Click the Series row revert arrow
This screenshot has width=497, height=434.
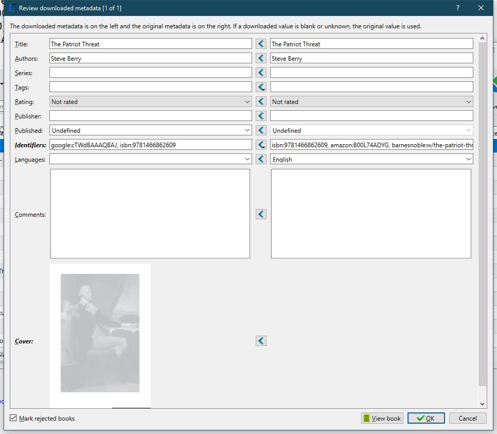coord(261,73)
